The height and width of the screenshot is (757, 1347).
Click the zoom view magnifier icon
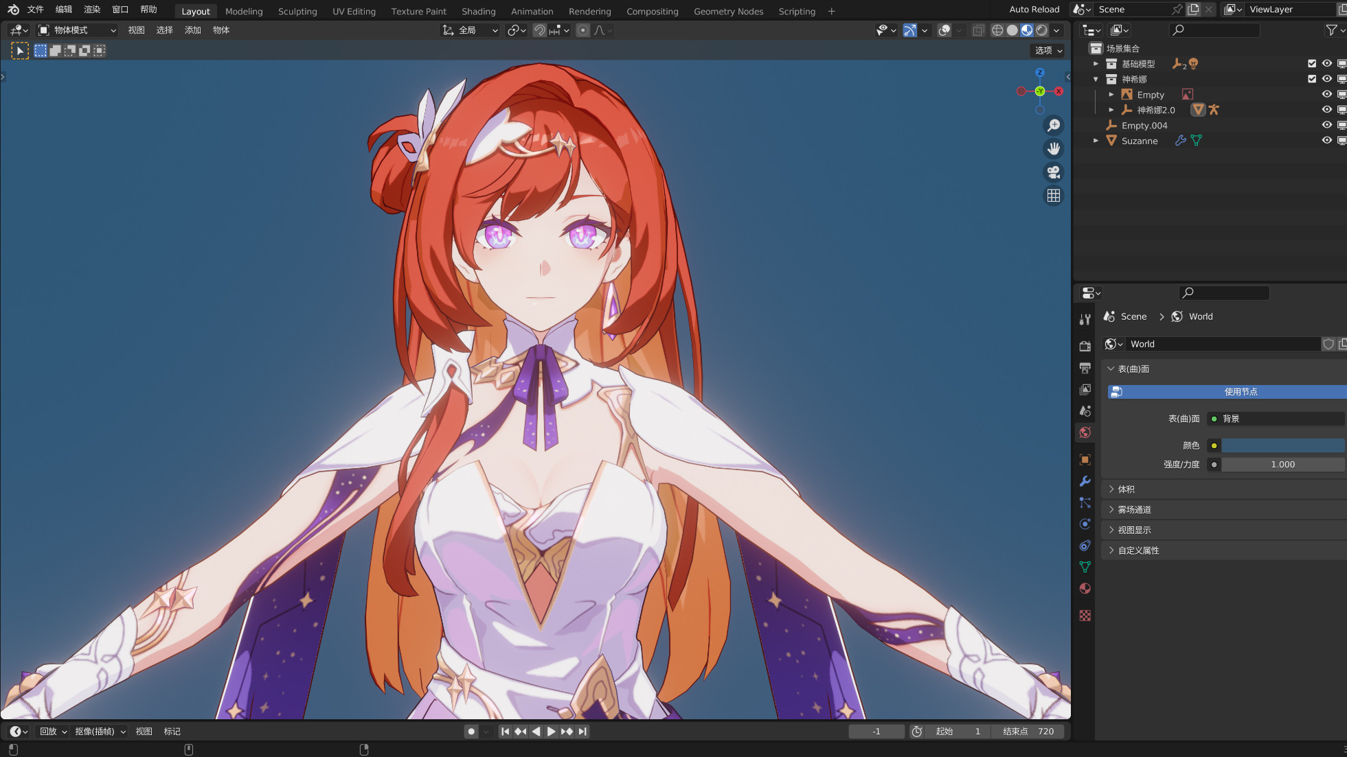(1053, 125)
